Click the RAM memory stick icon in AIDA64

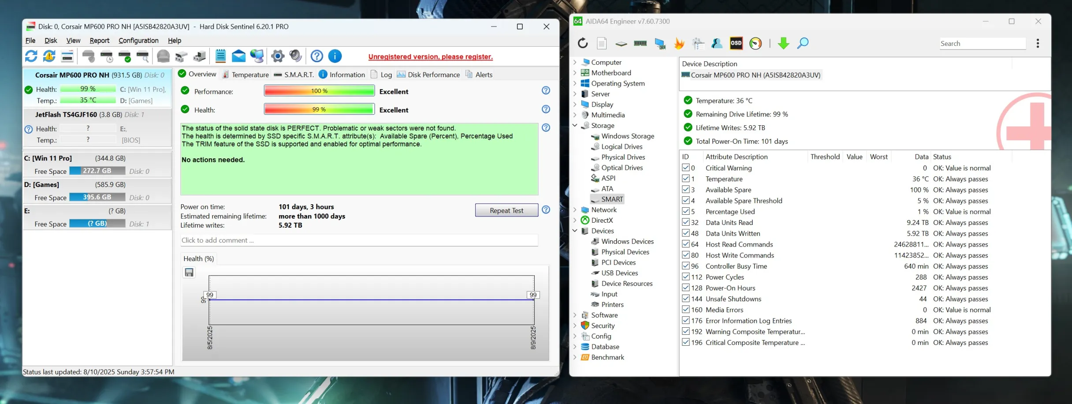(x=640, y=43)
